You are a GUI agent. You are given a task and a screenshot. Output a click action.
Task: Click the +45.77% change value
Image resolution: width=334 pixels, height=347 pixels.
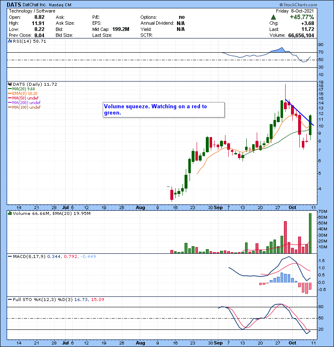302,17
